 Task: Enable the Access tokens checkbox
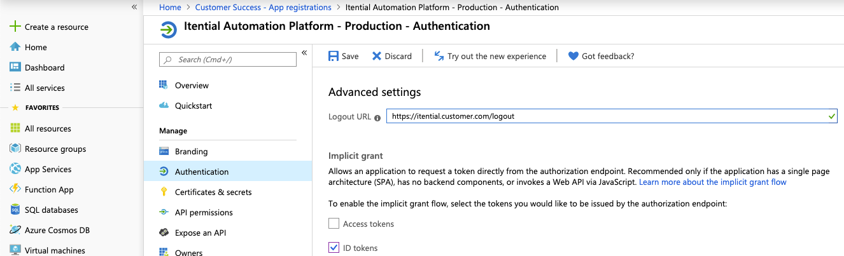(334, 224)
